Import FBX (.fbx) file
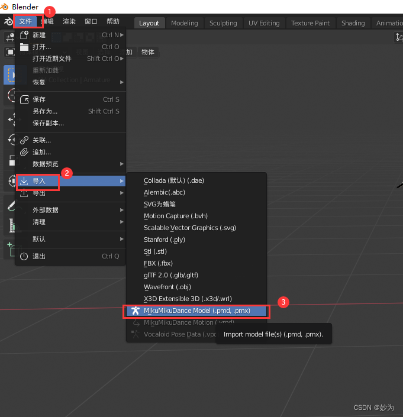 [196, 263]
